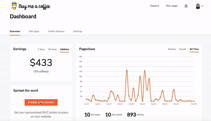Open notifications bell icon

[186, 6]
